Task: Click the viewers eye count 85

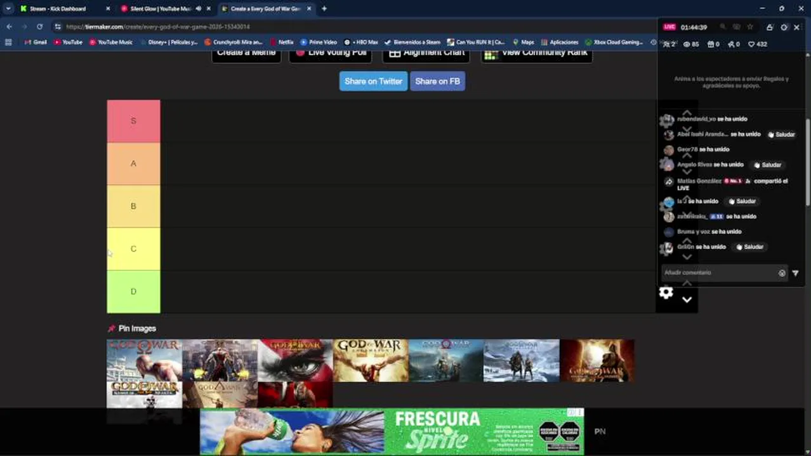Action: (x=690, y=44)
